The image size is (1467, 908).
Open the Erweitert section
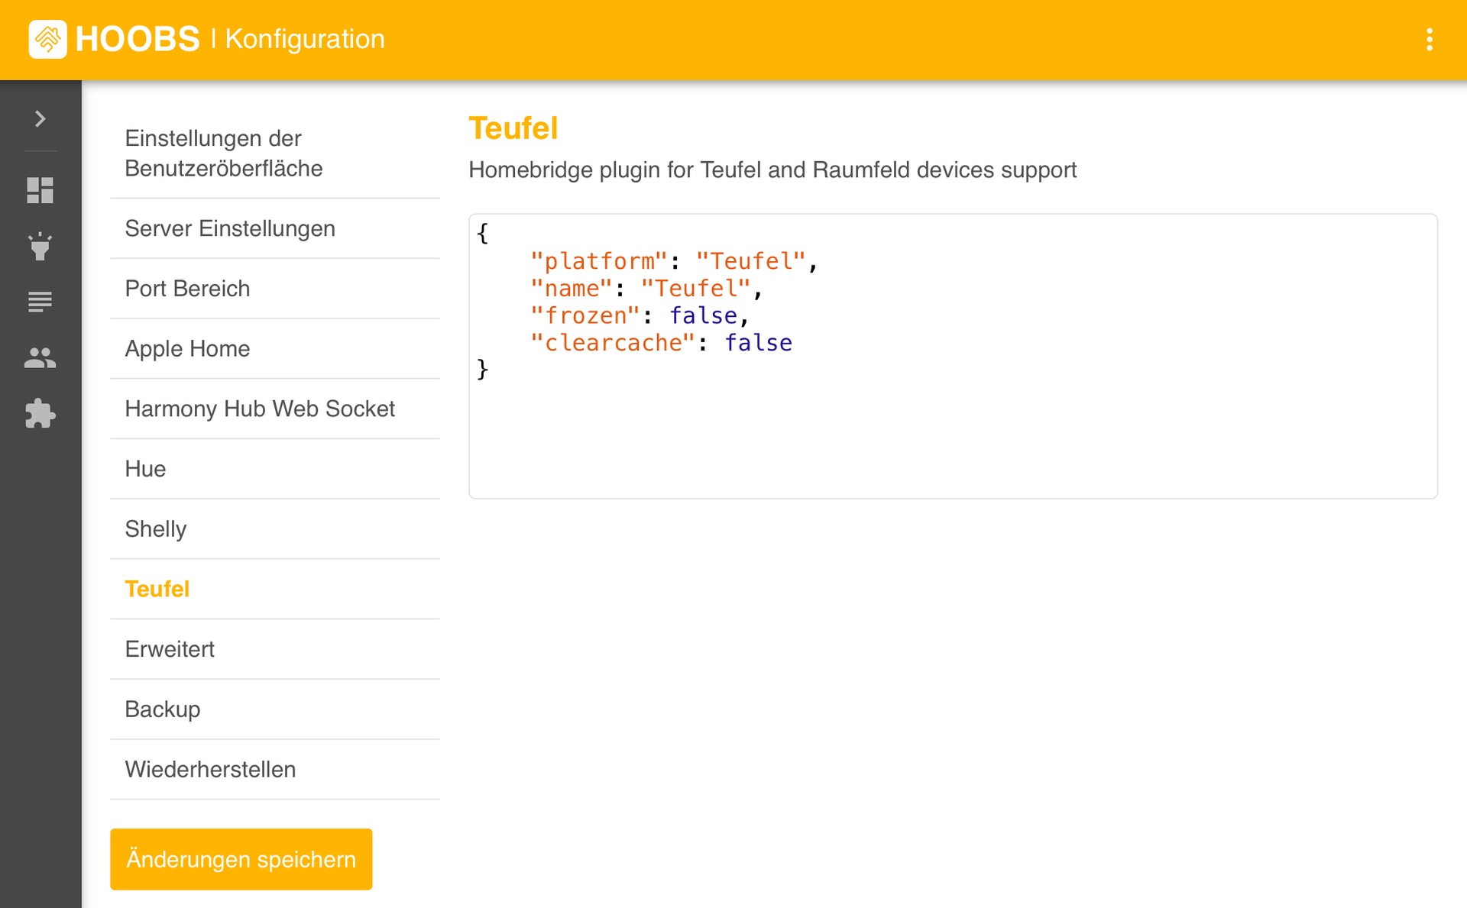275,649
